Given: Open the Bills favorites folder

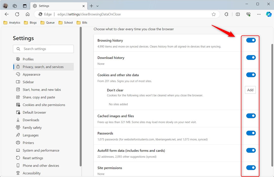Looking at the screenshot, I should point(82,23).
